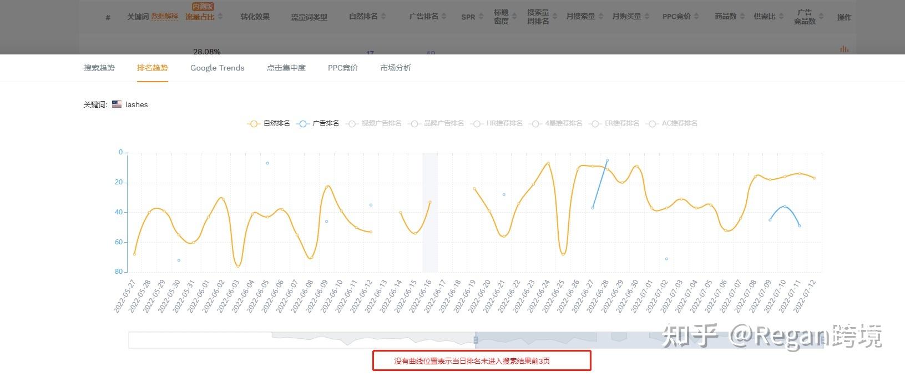905x376 pixels.
Task: Sort background table by 广告排名 arrows
Action: [444, 17]
